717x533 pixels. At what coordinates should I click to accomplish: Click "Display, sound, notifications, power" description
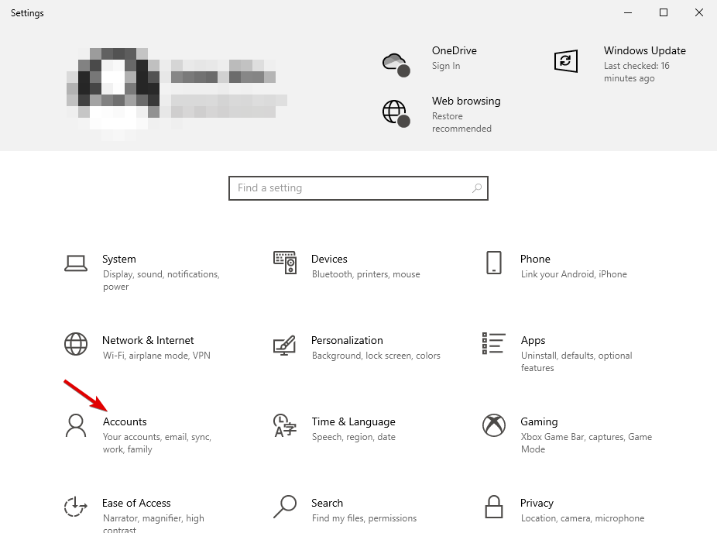pyautogui.click(x=161, y=280)
